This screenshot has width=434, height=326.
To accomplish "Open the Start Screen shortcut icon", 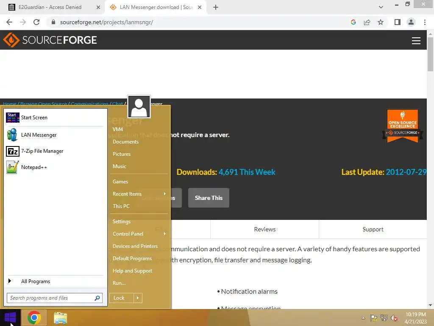I will click(12, 118).
